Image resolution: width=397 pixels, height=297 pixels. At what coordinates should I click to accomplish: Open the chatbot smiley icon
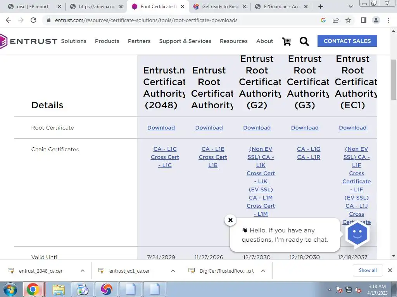coord(357,234)
